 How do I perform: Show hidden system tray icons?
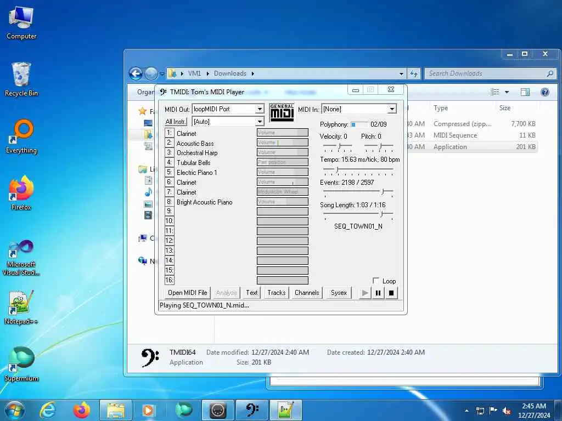[467, 411]
